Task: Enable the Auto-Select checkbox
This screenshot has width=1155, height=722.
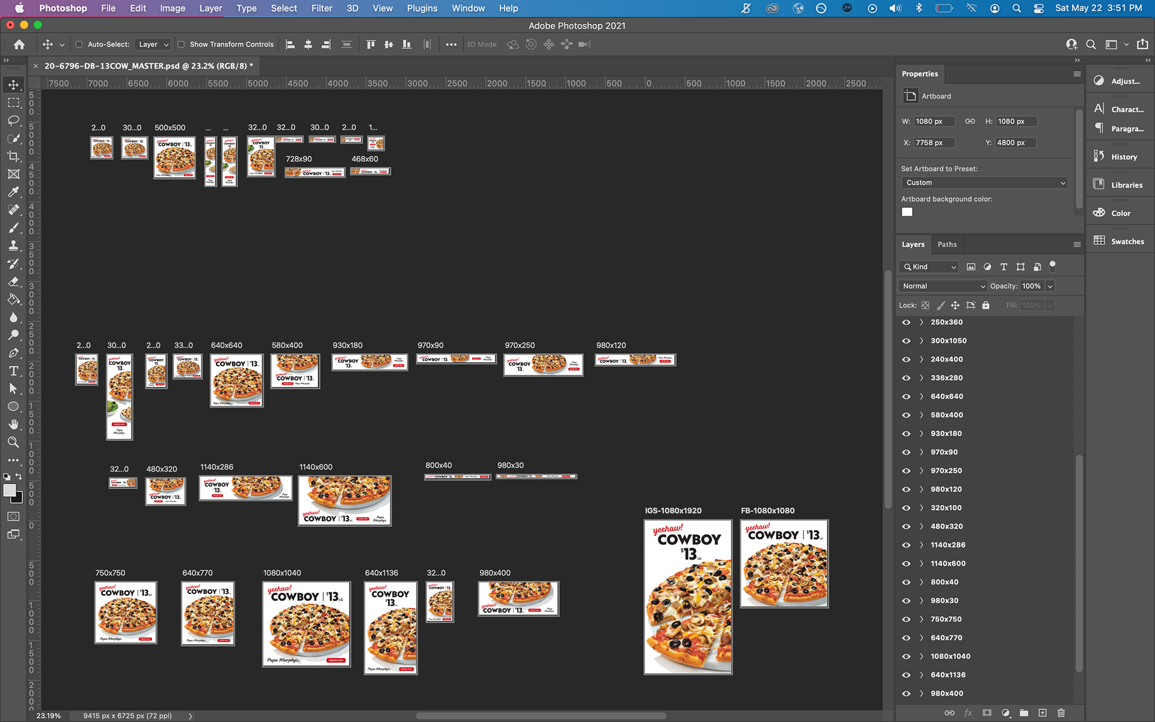Action: 79,45
